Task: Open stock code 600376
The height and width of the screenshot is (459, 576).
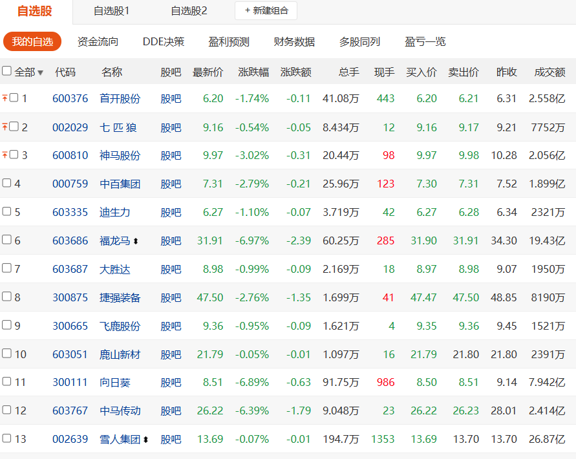Action: 70,98
